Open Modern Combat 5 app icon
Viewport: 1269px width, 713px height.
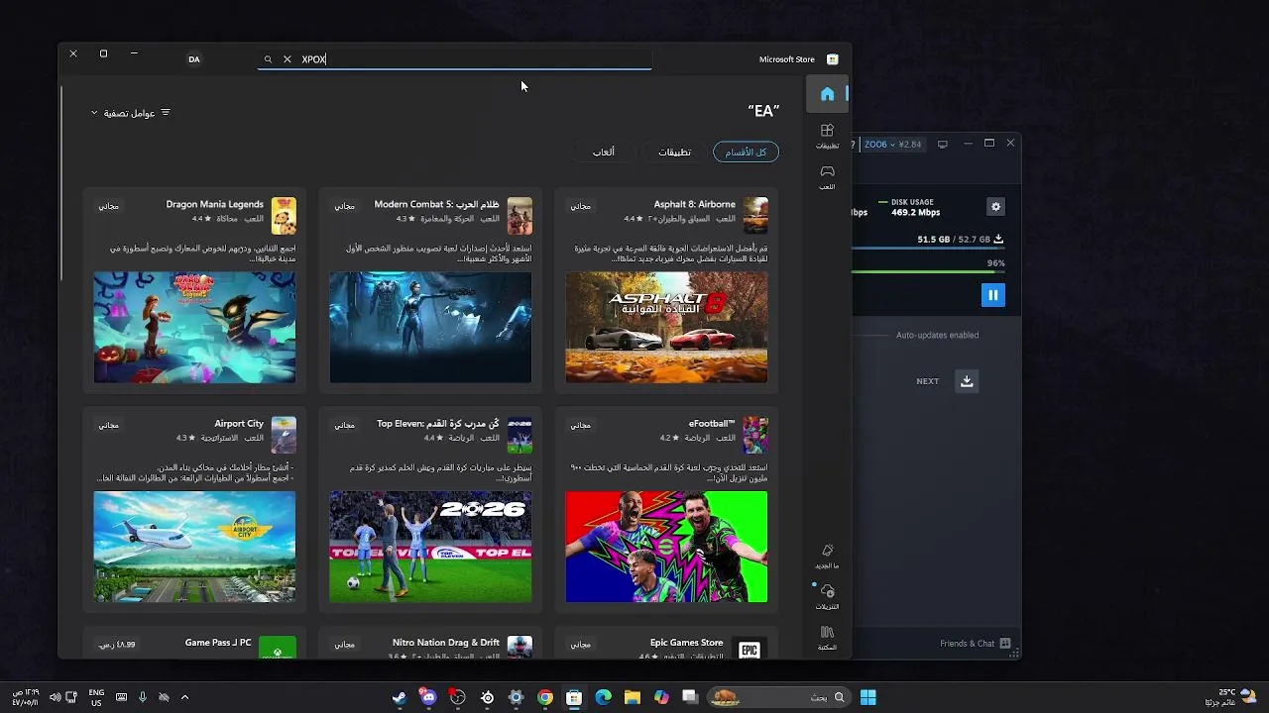click(519, 215)
